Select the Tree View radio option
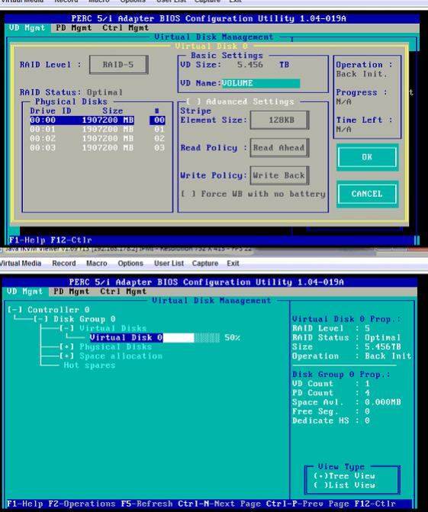Viewport: 428px width, 512px height. point(344,476)
